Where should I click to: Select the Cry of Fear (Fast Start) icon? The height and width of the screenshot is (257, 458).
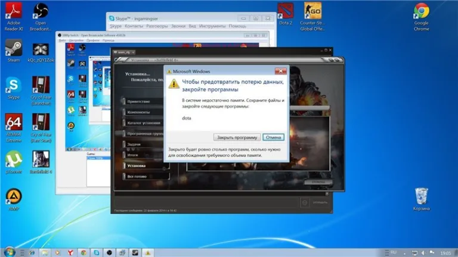[41, 128]
